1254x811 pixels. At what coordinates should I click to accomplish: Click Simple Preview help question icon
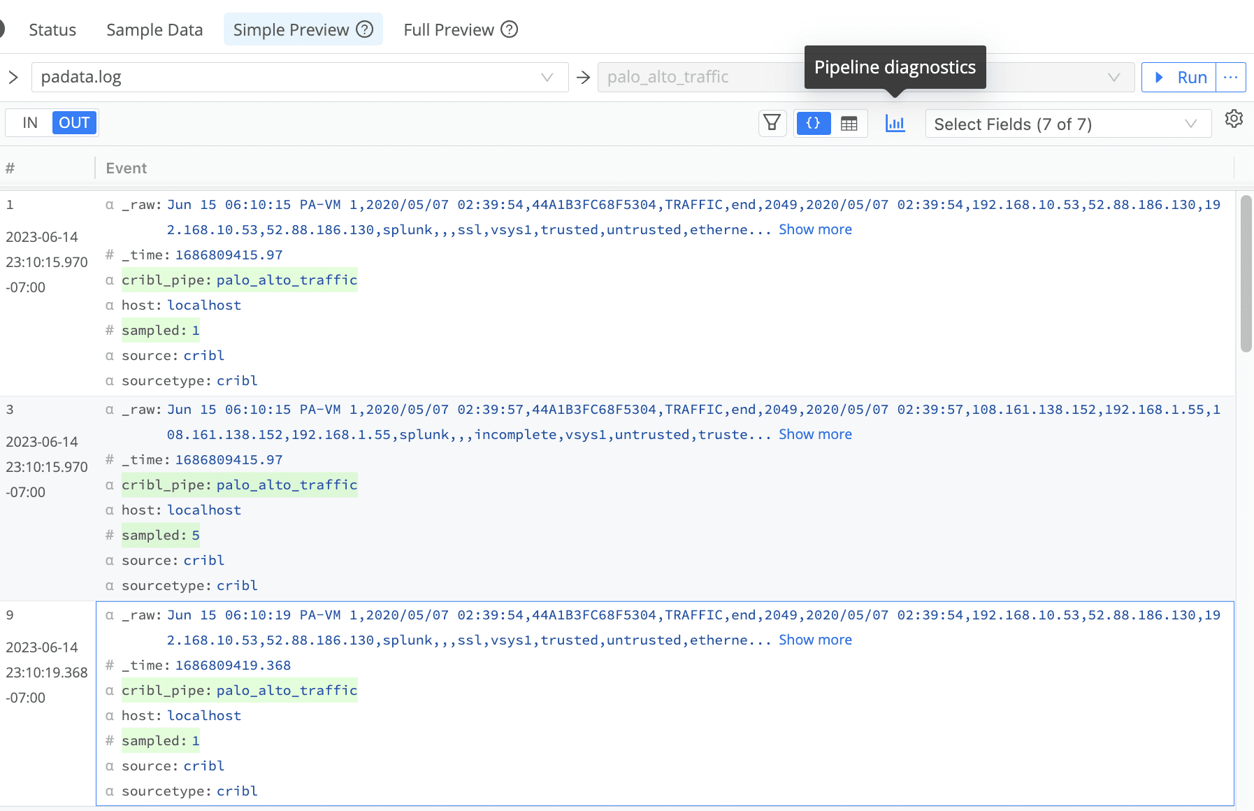(365, 29)
